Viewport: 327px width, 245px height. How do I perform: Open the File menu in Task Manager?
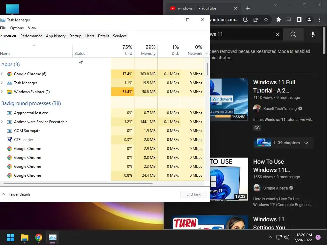click(3, 28)
